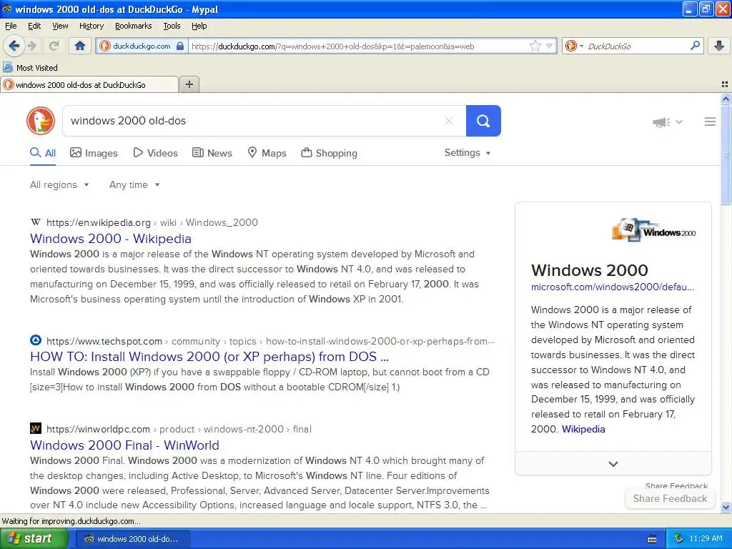Viewport: 732px width, 549px height.
Task: Select the windows 2000 old-dos browser tab
Action: pos(89,84)
